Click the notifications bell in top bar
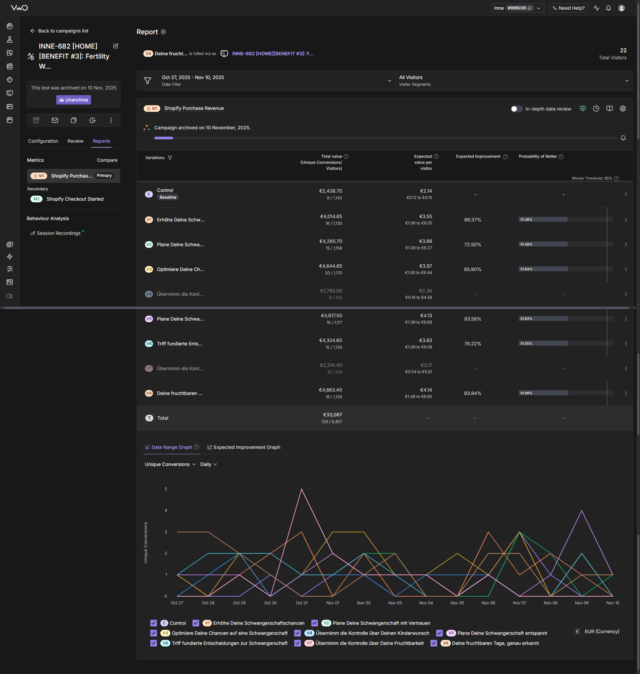This screenshot has height=674, width=640. click(608, 8)
